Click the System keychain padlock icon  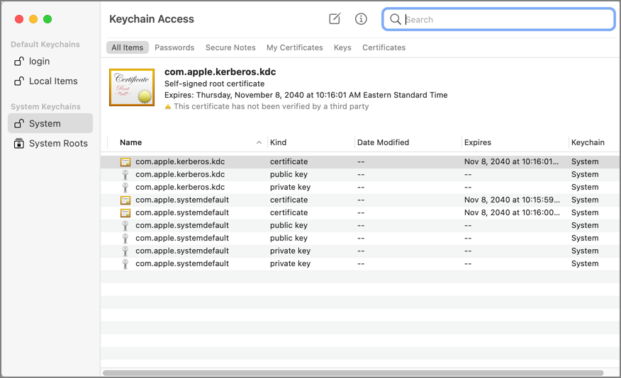pyautogui.click(x=19, y=123)
